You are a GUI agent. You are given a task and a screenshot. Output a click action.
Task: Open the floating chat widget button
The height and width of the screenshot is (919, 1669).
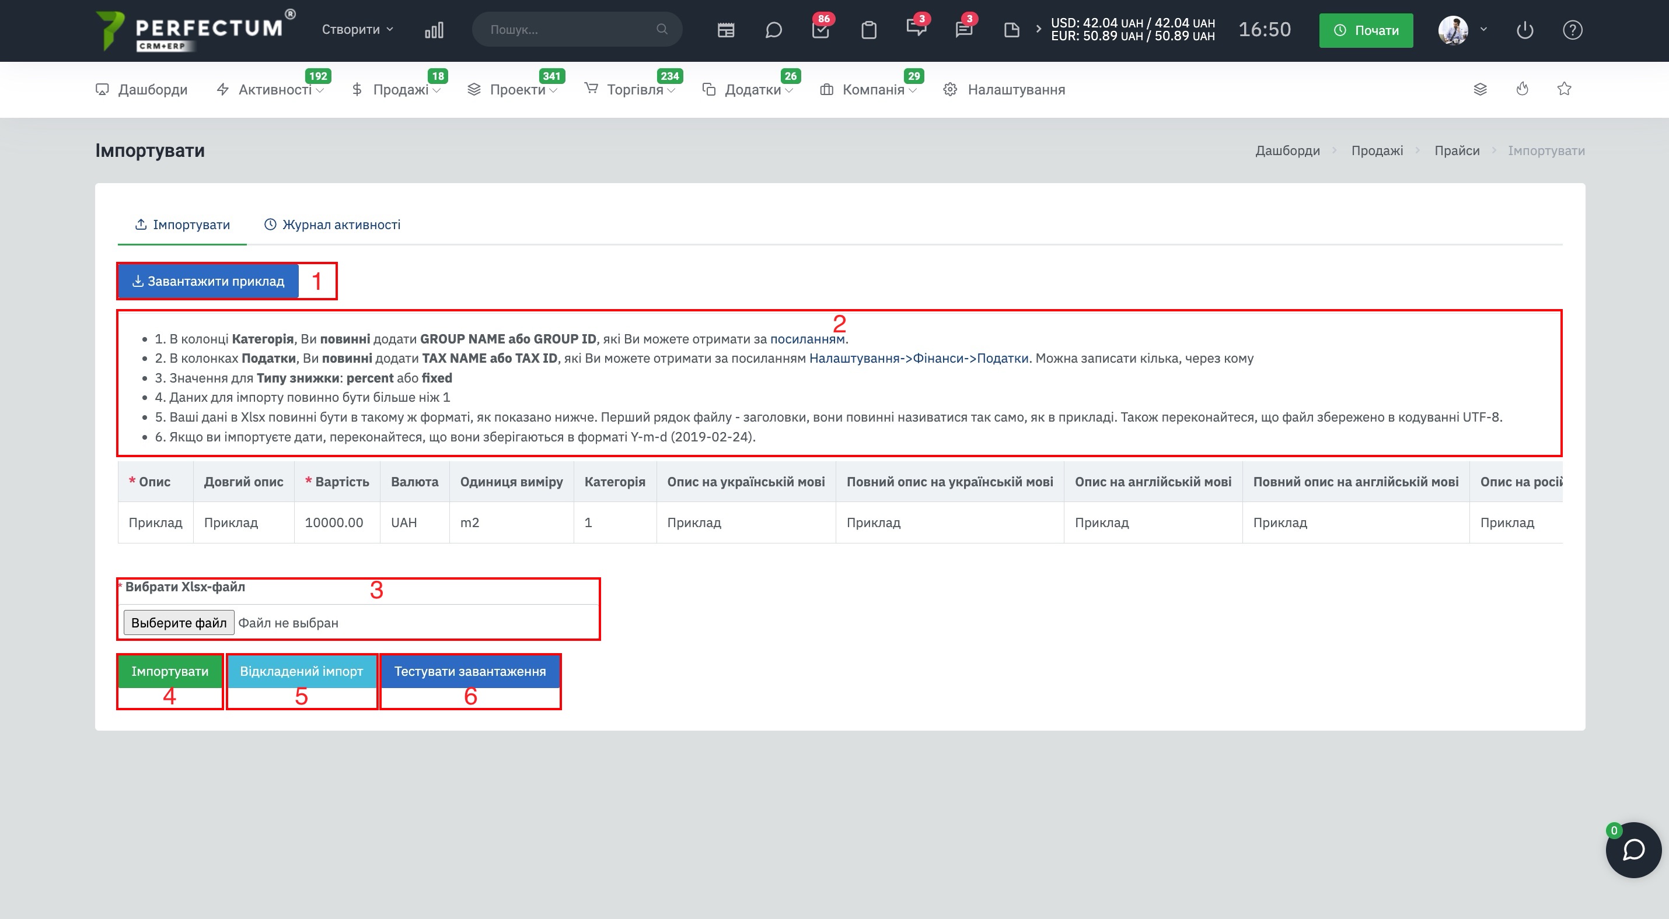click(1633, 850)
